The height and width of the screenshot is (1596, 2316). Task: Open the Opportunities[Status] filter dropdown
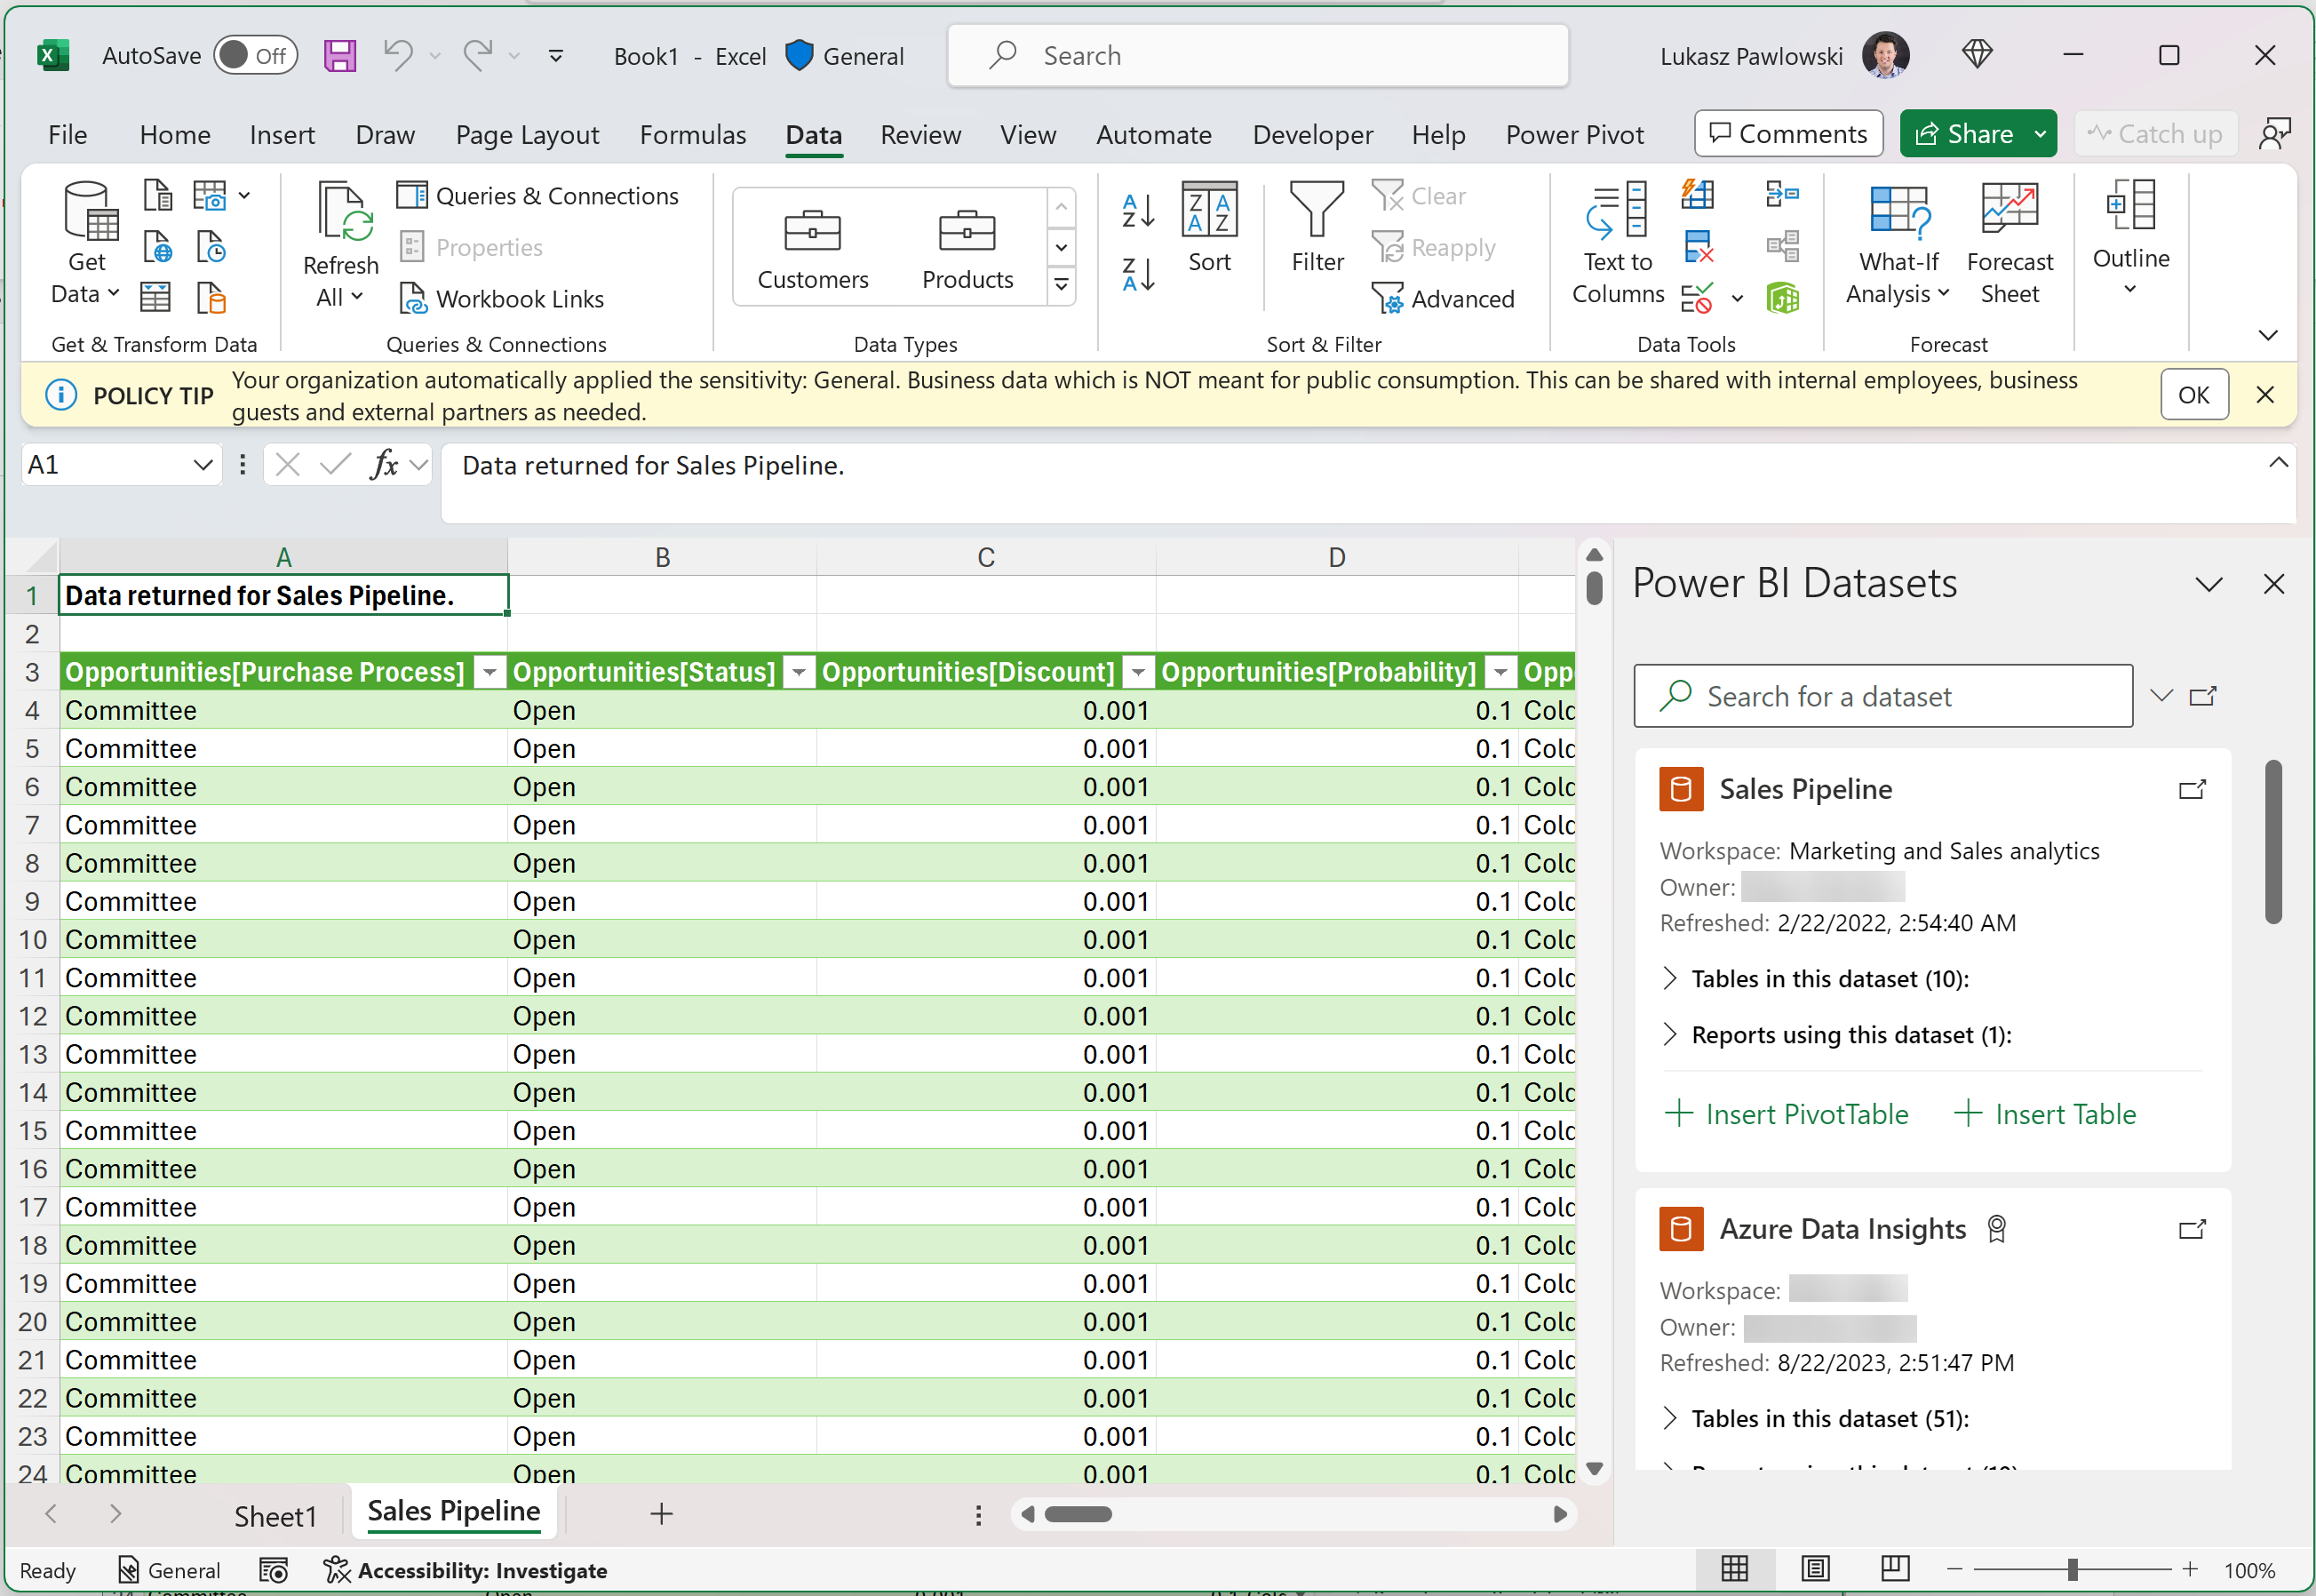coord(799,672)
